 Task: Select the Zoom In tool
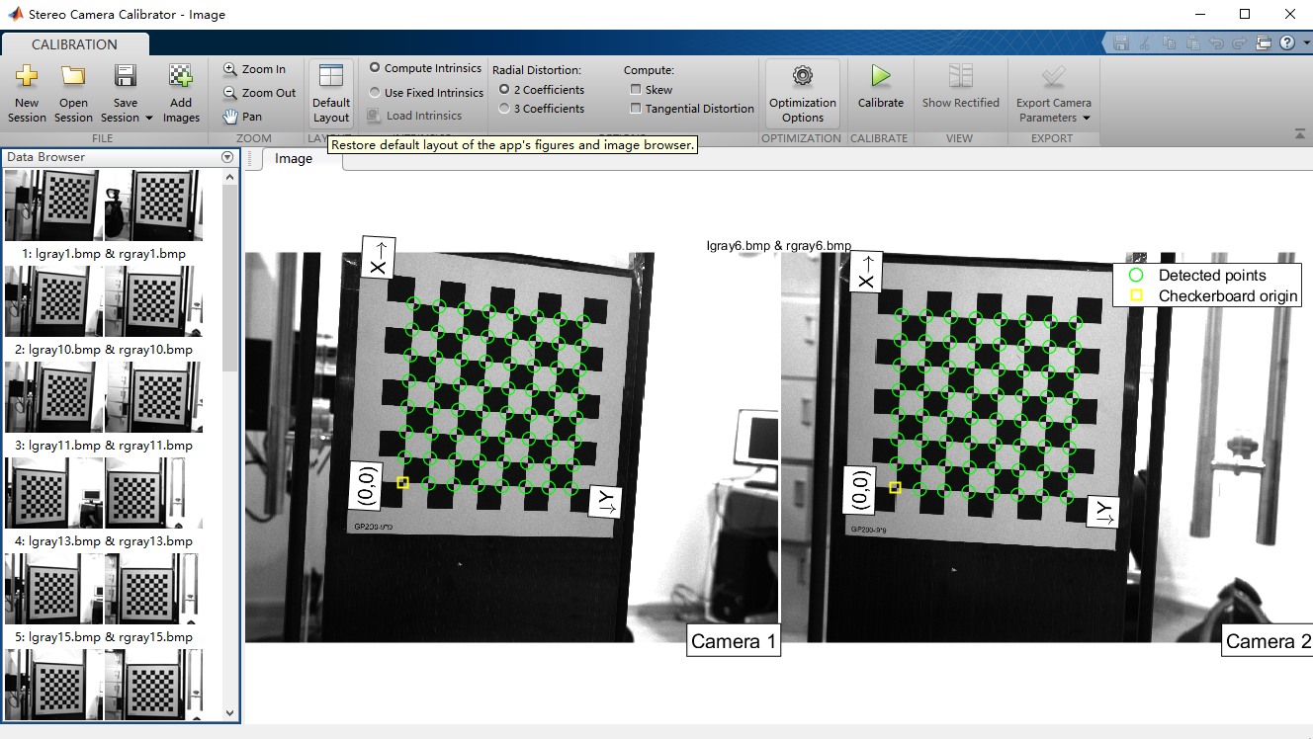[x=256, y=69]
